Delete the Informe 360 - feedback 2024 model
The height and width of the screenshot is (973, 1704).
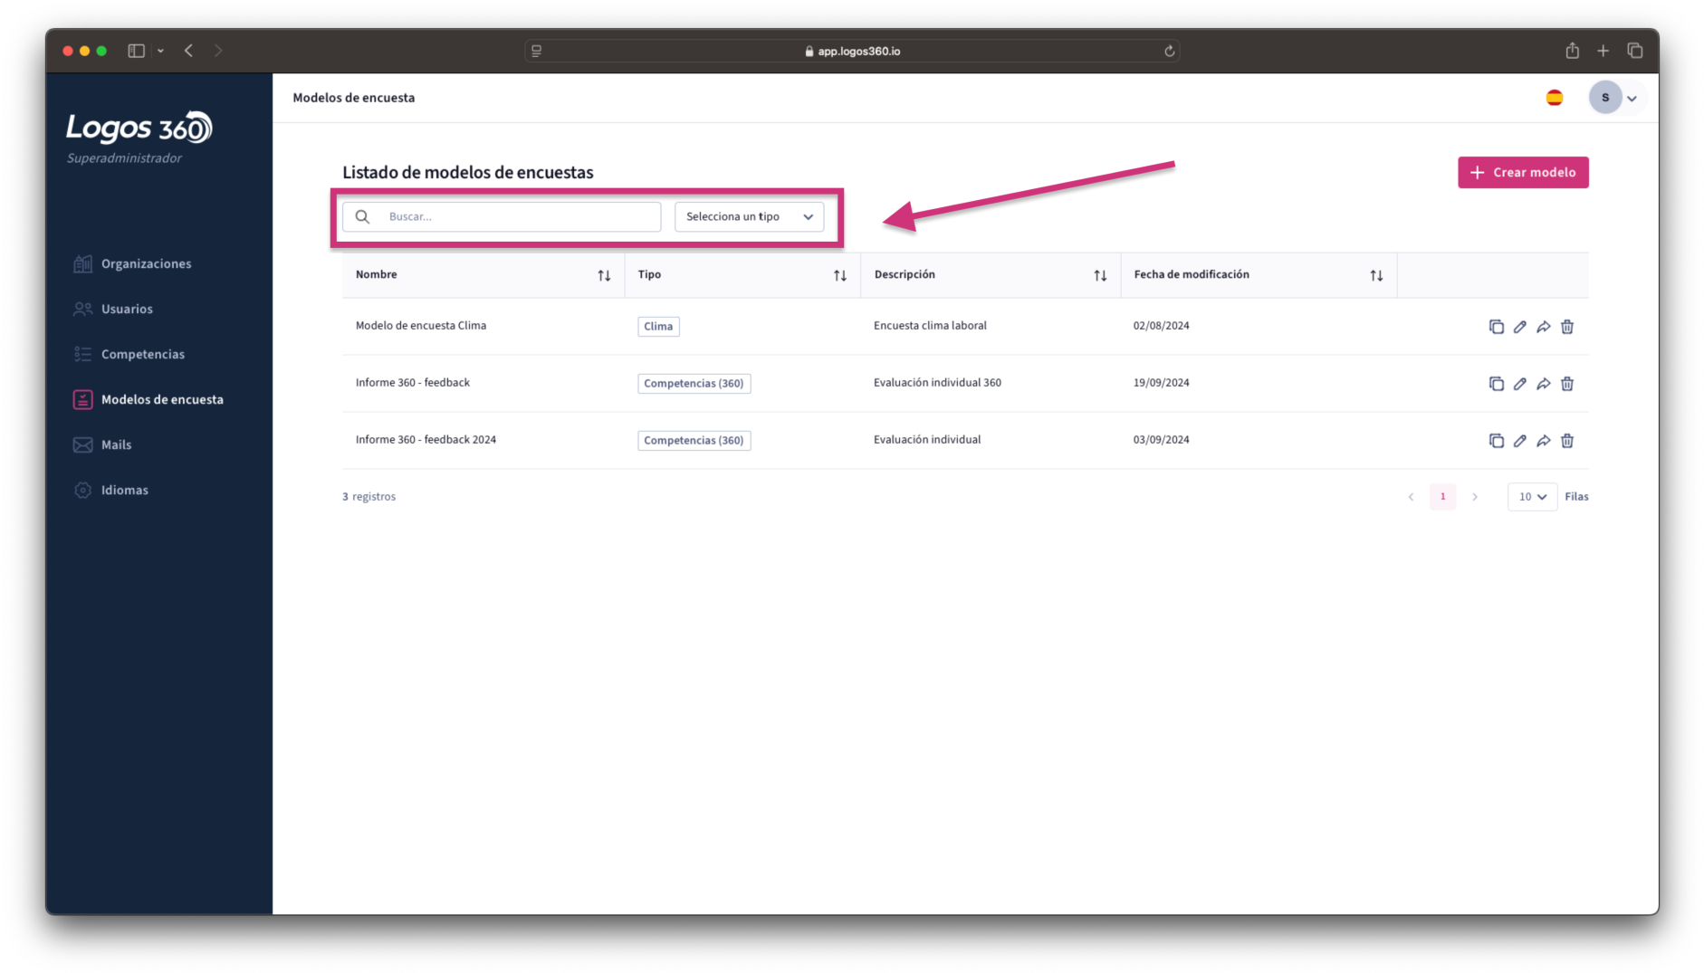[1567, 441]
